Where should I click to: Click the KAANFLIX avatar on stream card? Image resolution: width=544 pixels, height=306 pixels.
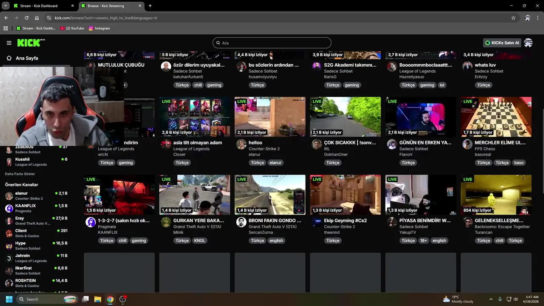pos(91,222)
